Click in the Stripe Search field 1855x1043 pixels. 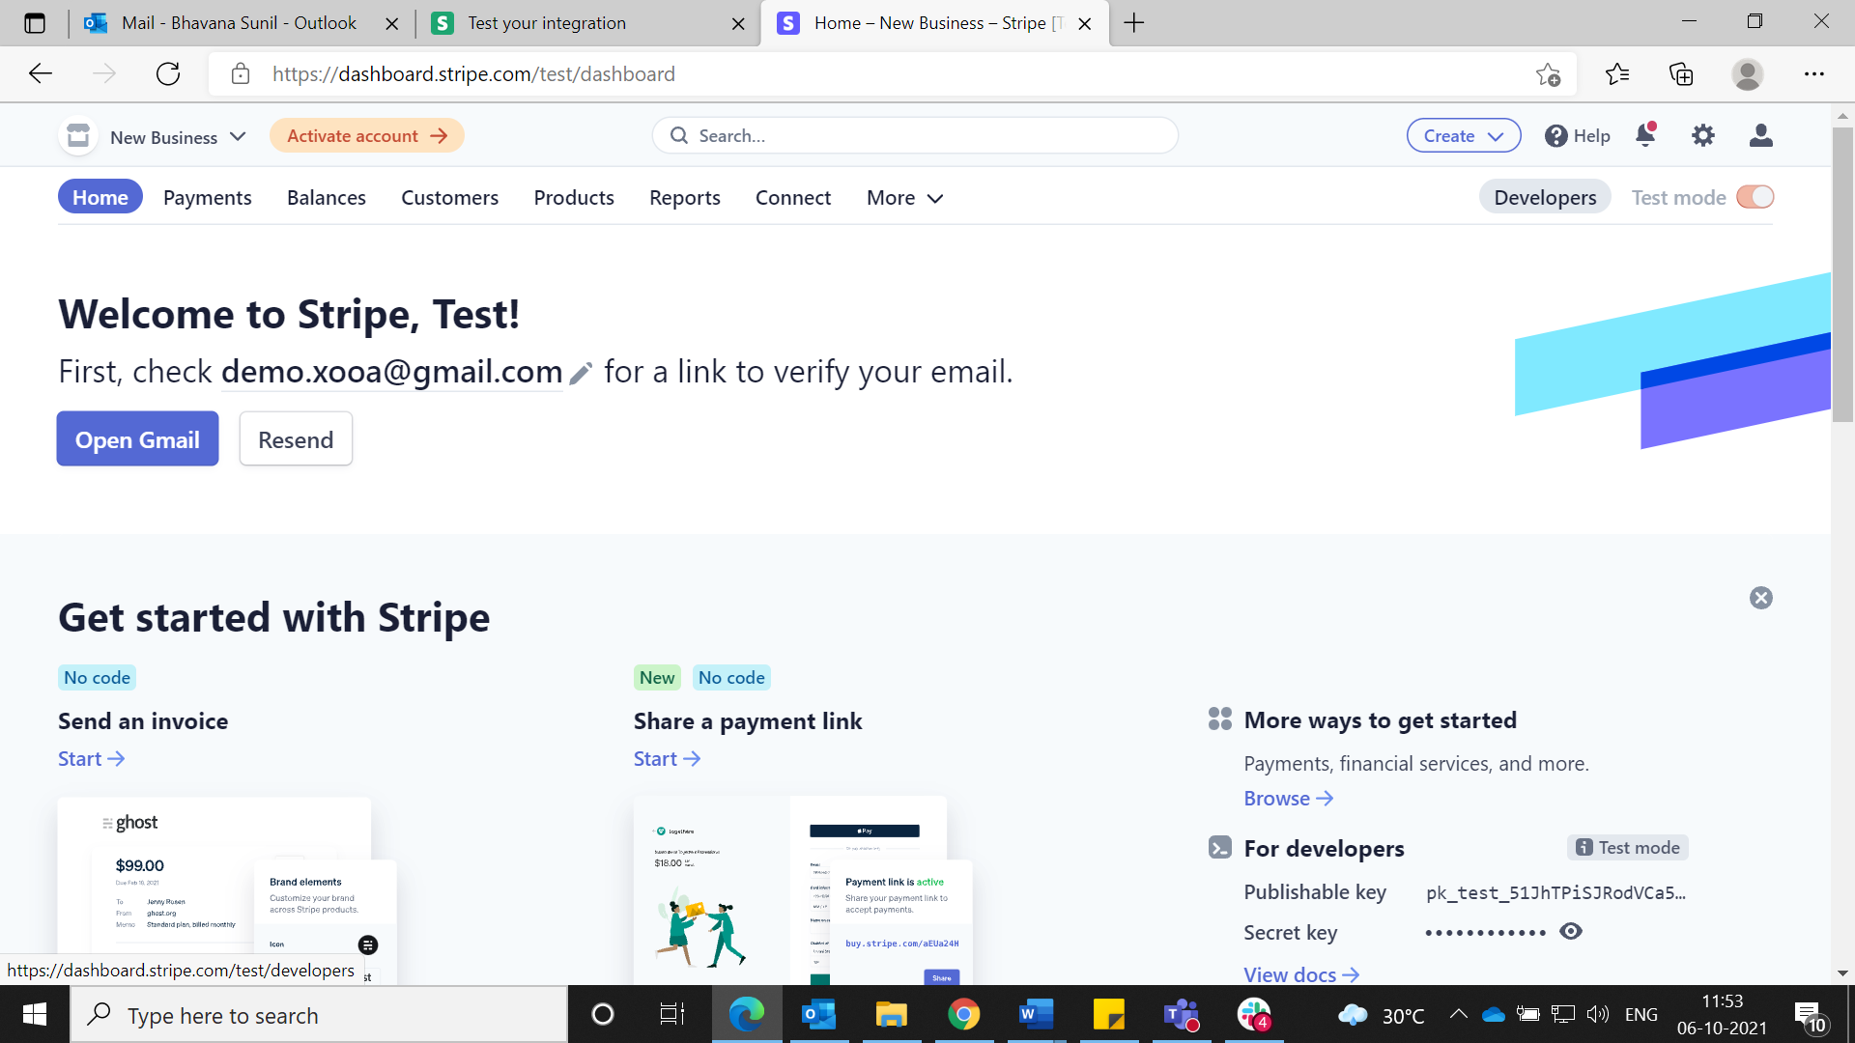point(915,136)
